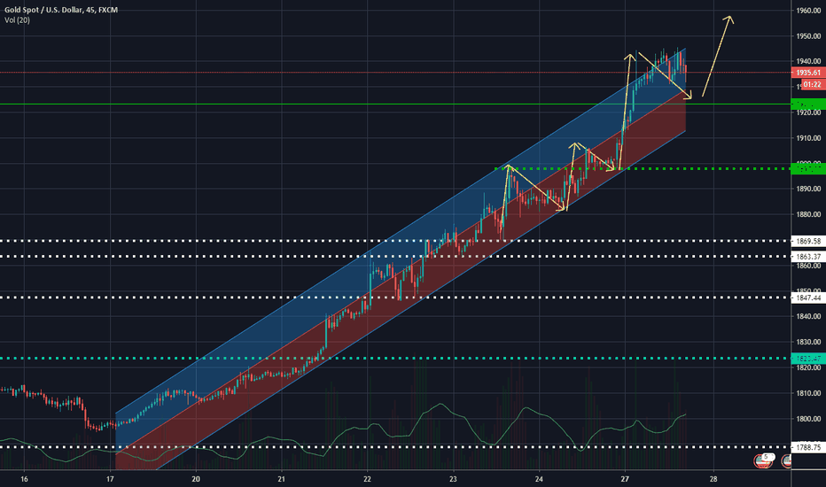Click date label 17 on time axis
826x487 pixels.
[x=110, y=479]
